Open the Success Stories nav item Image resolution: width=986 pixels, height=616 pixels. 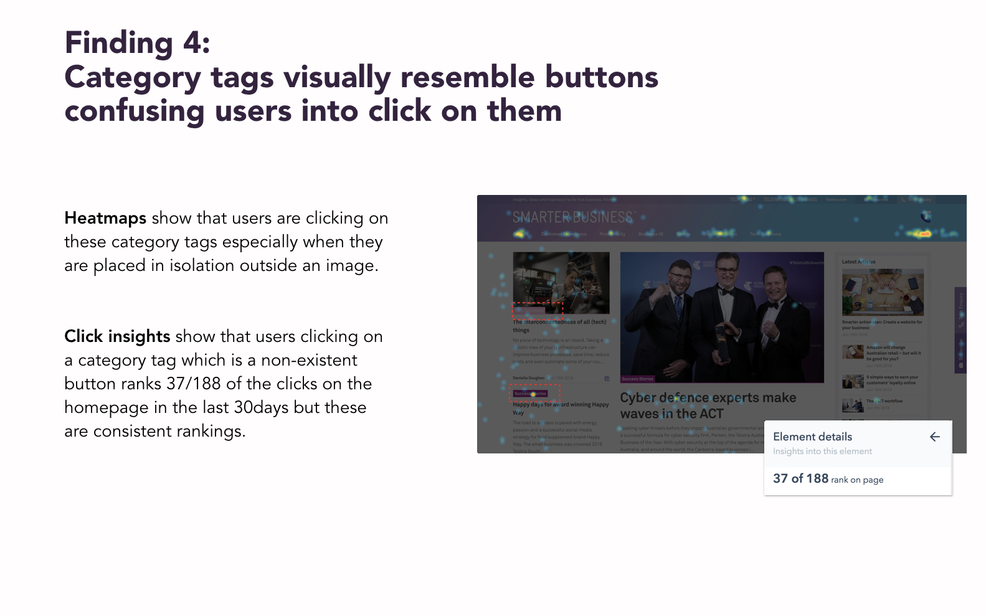tap(720, 234)
